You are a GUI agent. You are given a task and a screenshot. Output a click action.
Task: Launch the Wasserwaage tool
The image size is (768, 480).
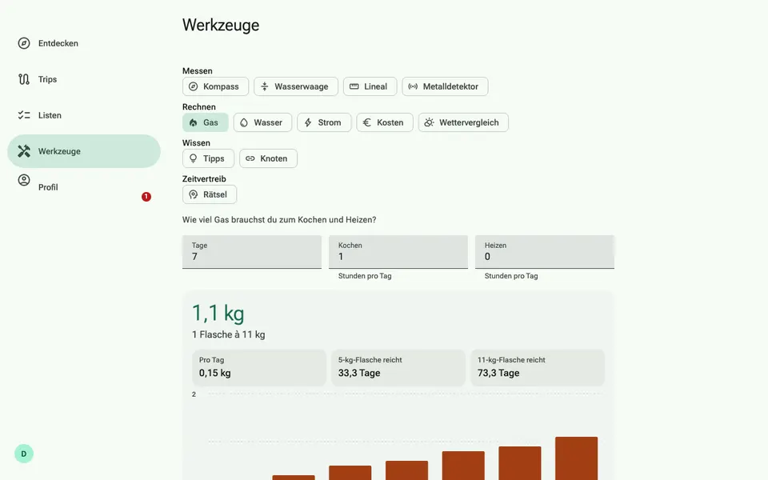click(x=296, y=86)
